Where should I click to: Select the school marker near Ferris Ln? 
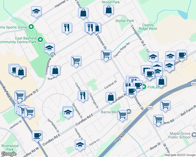pos(80,145)
